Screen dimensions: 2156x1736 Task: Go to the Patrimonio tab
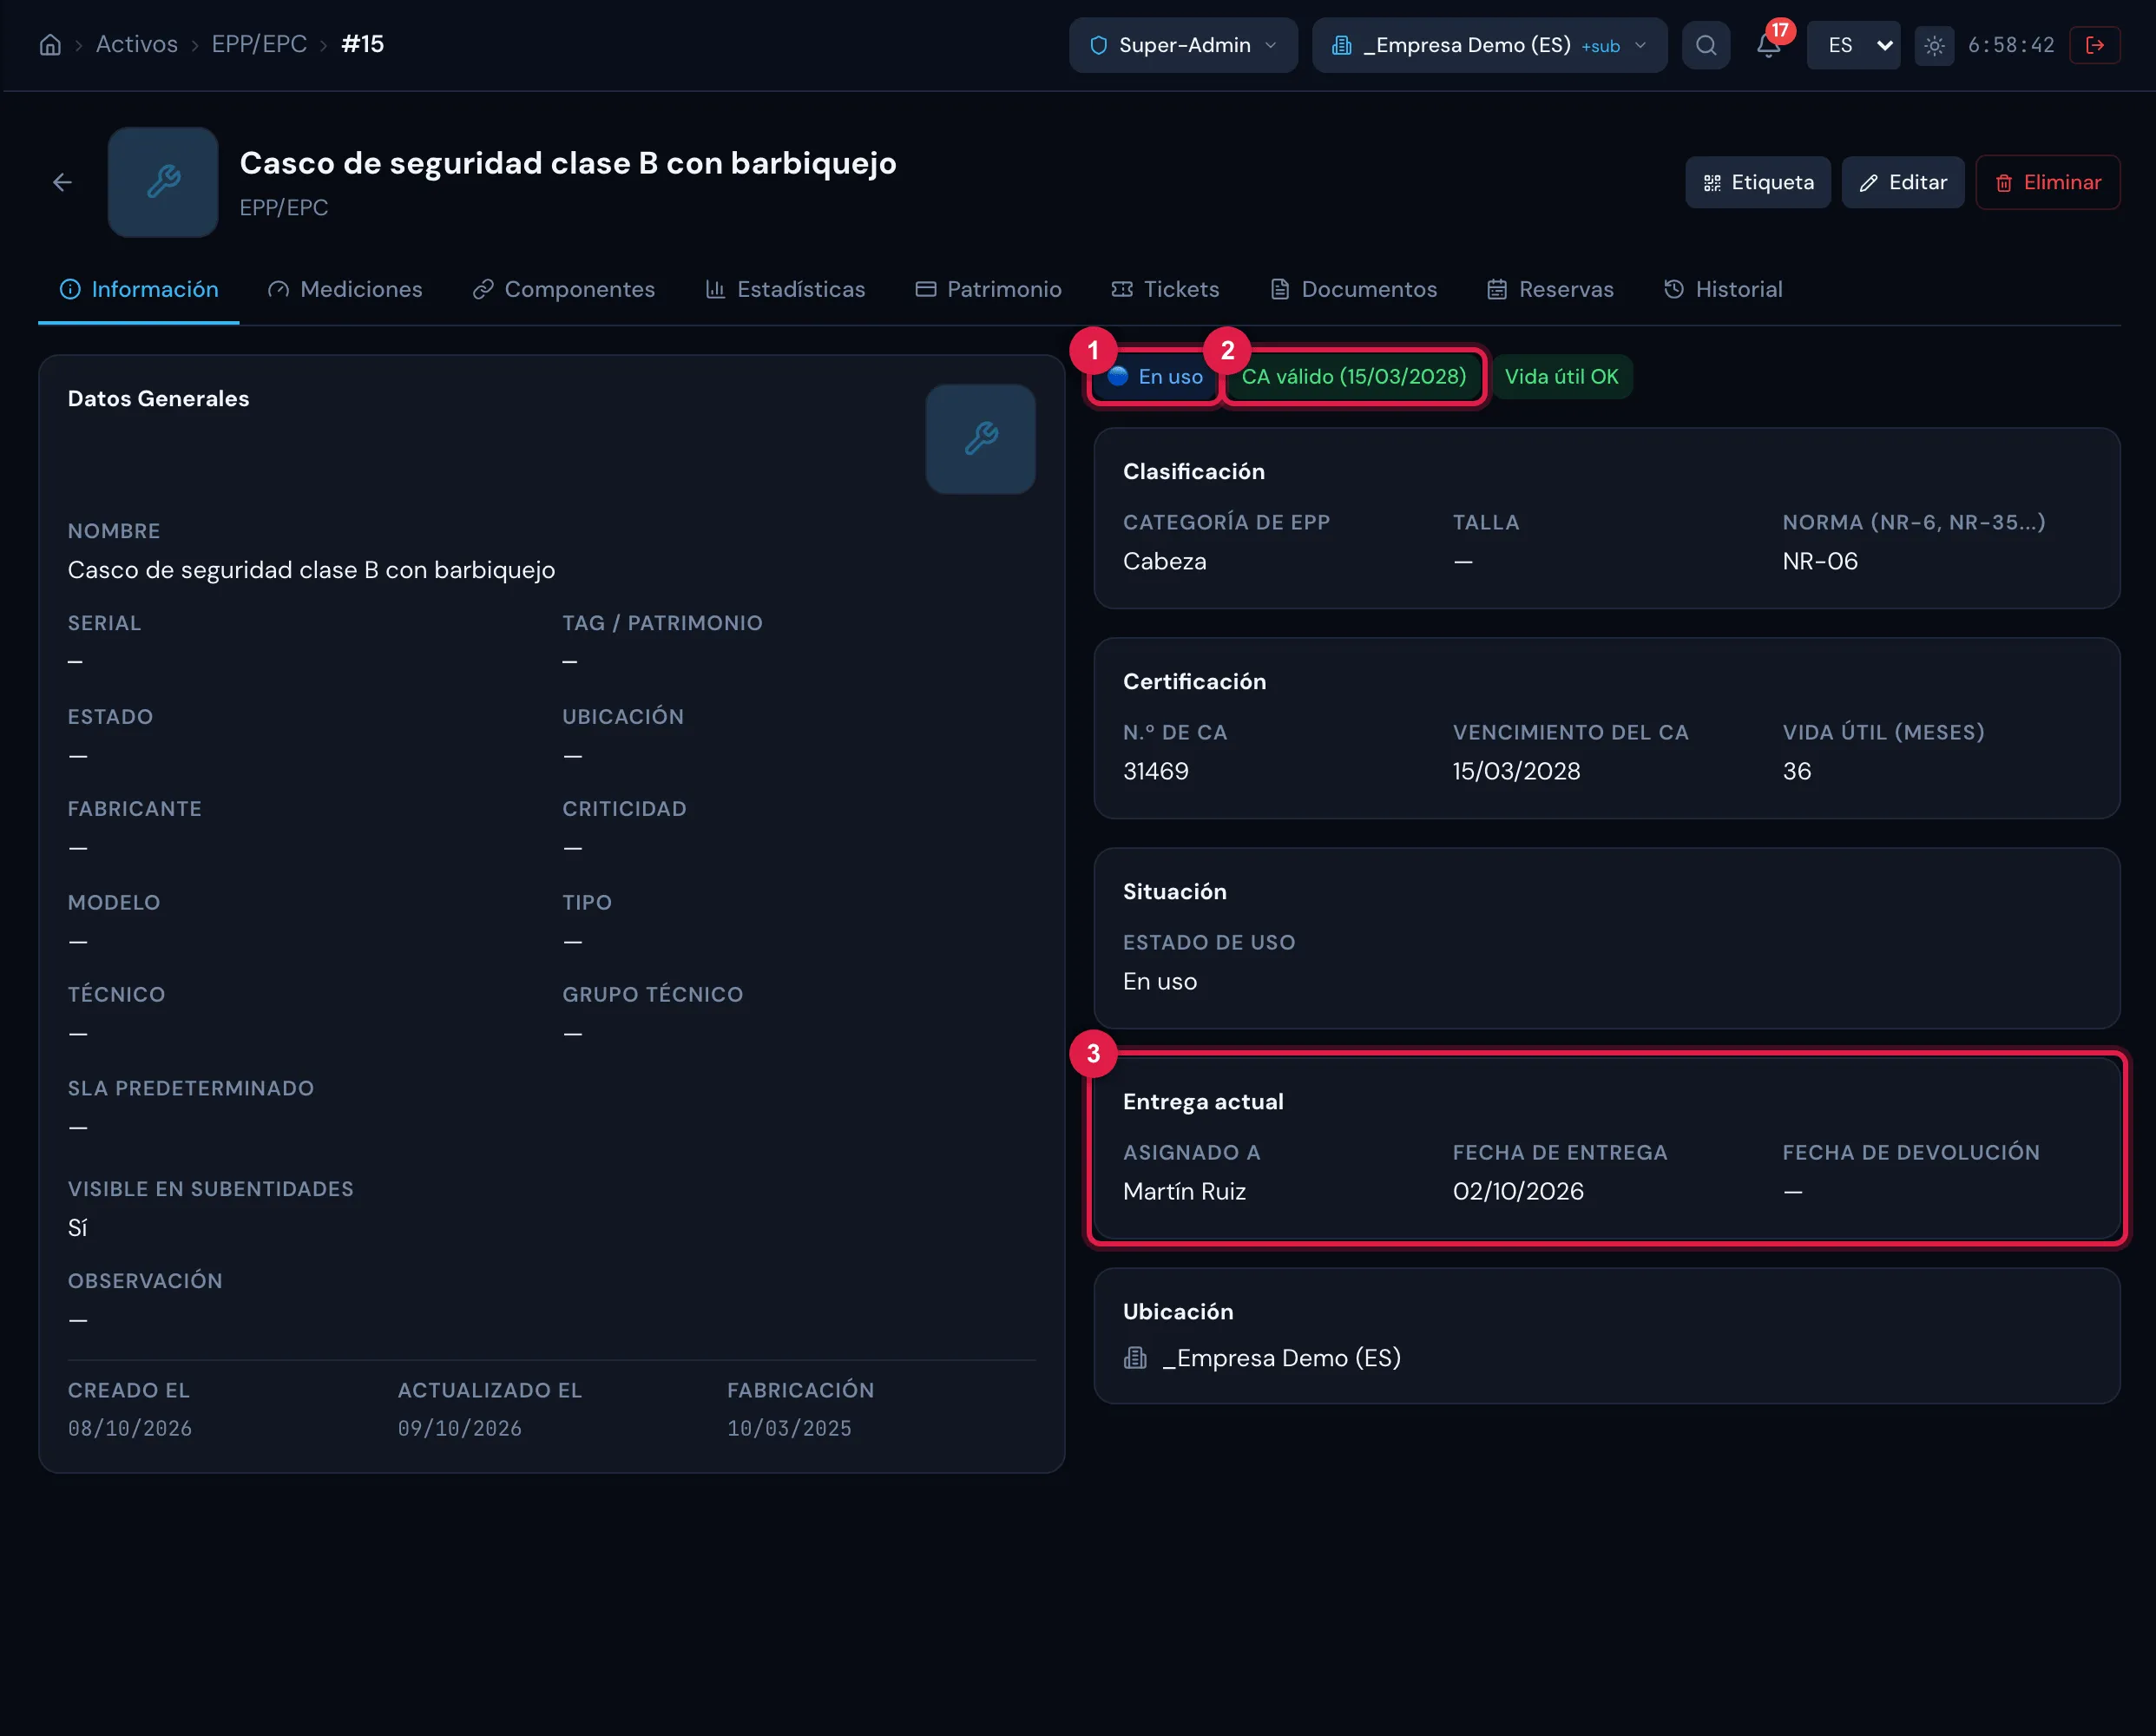988,289
